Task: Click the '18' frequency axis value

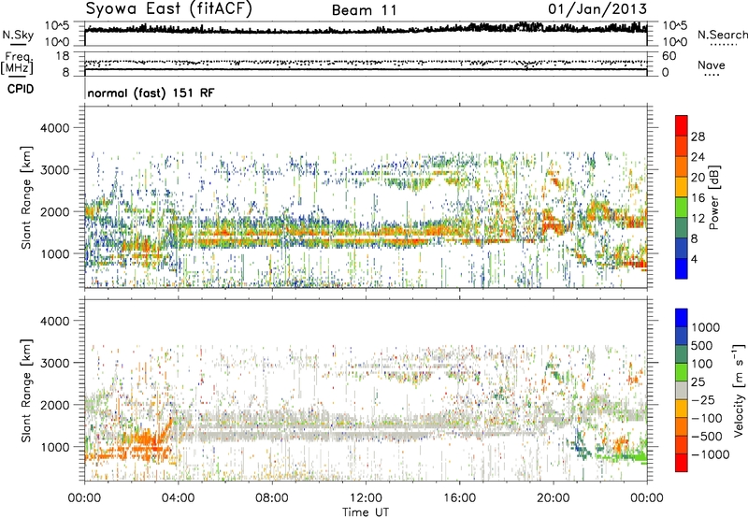Action: pos(63,56)
